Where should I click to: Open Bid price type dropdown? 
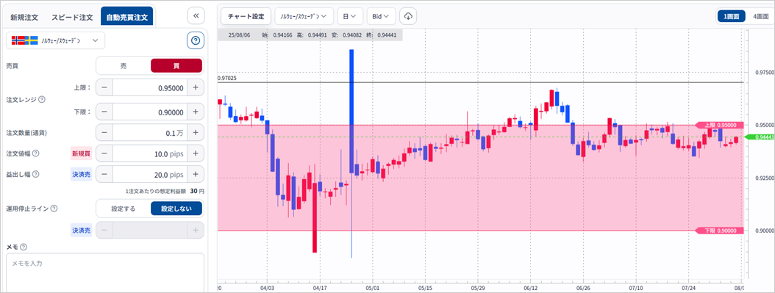[381, 15]
